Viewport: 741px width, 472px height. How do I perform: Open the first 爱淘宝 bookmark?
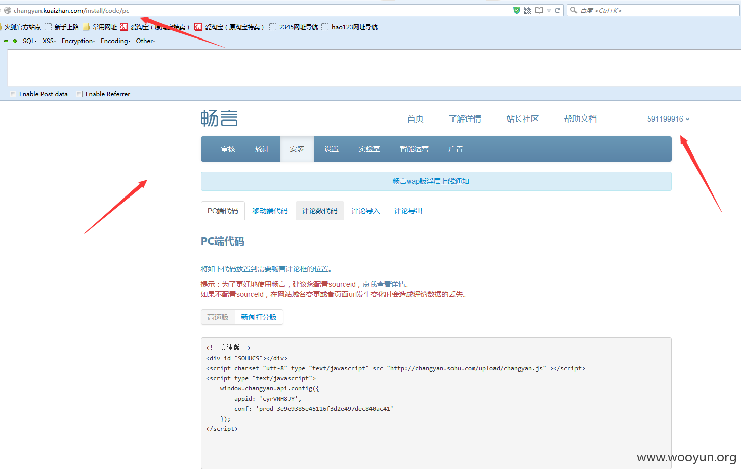click(x=155, y=27)
